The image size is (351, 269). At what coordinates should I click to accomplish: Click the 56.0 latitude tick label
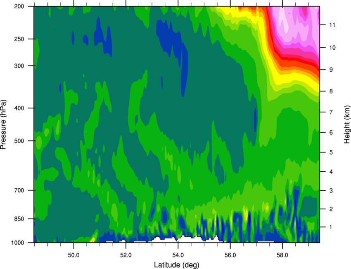[x=230, y=255]
